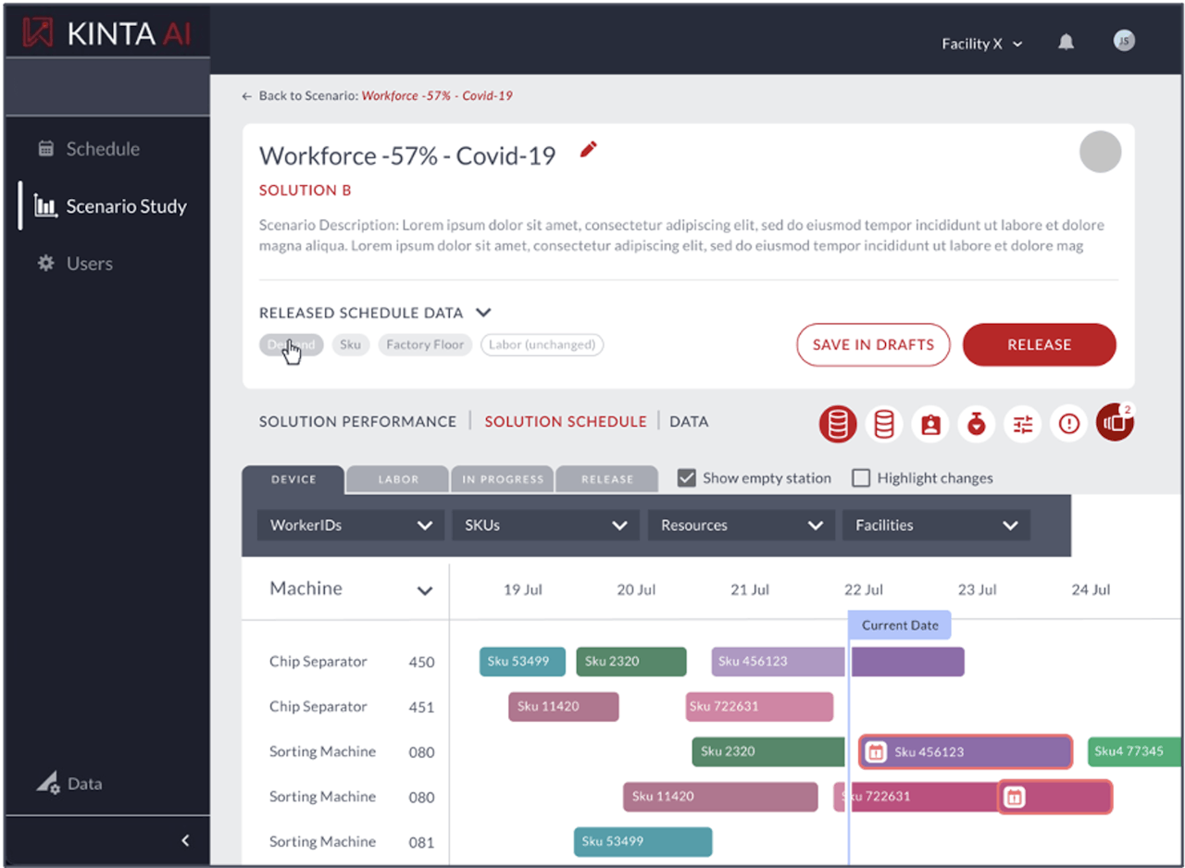Click the exclamation alert icon
The width and height of the screenshot is (1185, 868).
point(1069,424)
